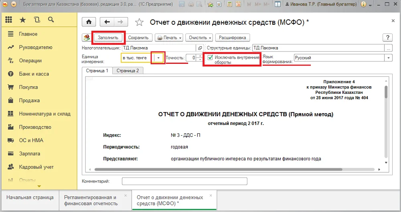Open Налогоплательщик ТД Лакомка link icon

(200, 48)
